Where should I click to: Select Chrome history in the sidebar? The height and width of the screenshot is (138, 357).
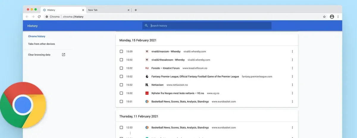coord(37,36)
